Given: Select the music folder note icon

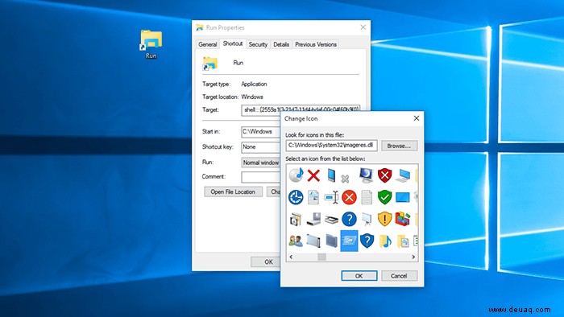Looking at the screenshot, I should coord(385,241).
